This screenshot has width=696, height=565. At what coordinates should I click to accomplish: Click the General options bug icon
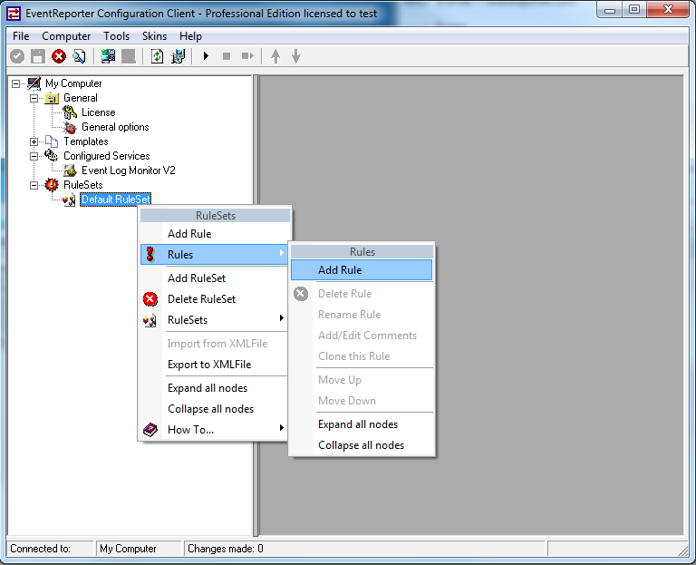coord(70,128)
